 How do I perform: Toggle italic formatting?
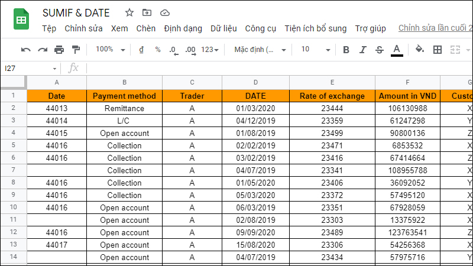tap(363, 50)
